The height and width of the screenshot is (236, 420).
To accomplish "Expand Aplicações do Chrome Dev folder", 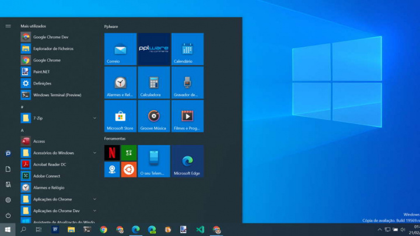I will click(94, 211).
